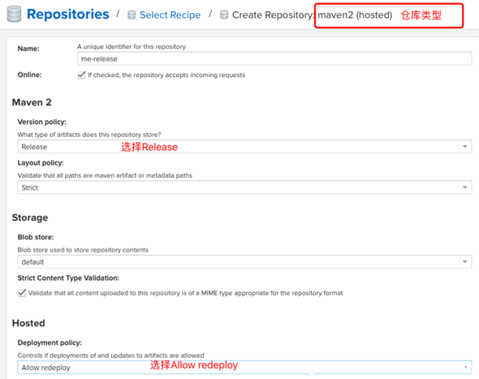The height and width of the screenshot is (379, 479).
Task: Click the Select Recipe breadcrumb icon
Action: [132, 15]
